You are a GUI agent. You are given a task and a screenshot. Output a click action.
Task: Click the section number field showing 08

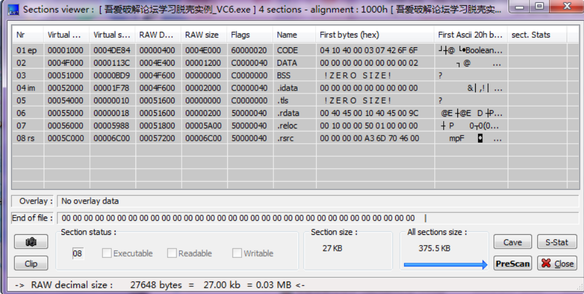coord(78,253)
